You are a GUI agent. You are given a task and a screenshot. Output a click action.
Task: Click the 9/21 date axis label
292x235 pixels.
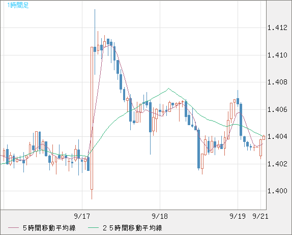260,216
